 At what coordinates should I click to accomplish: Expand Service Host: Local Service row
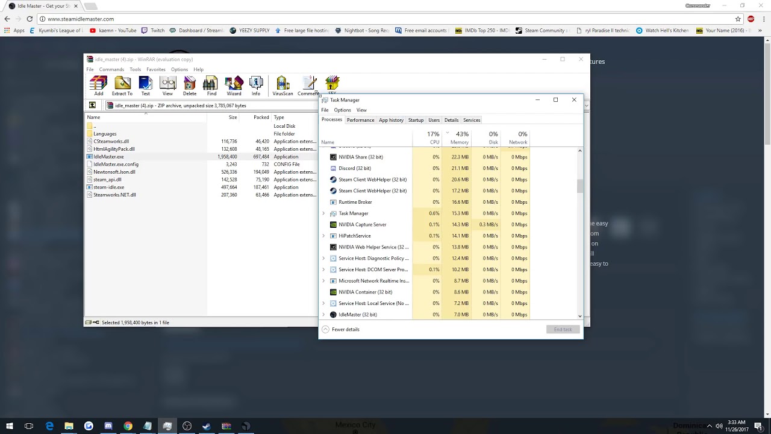323,303
